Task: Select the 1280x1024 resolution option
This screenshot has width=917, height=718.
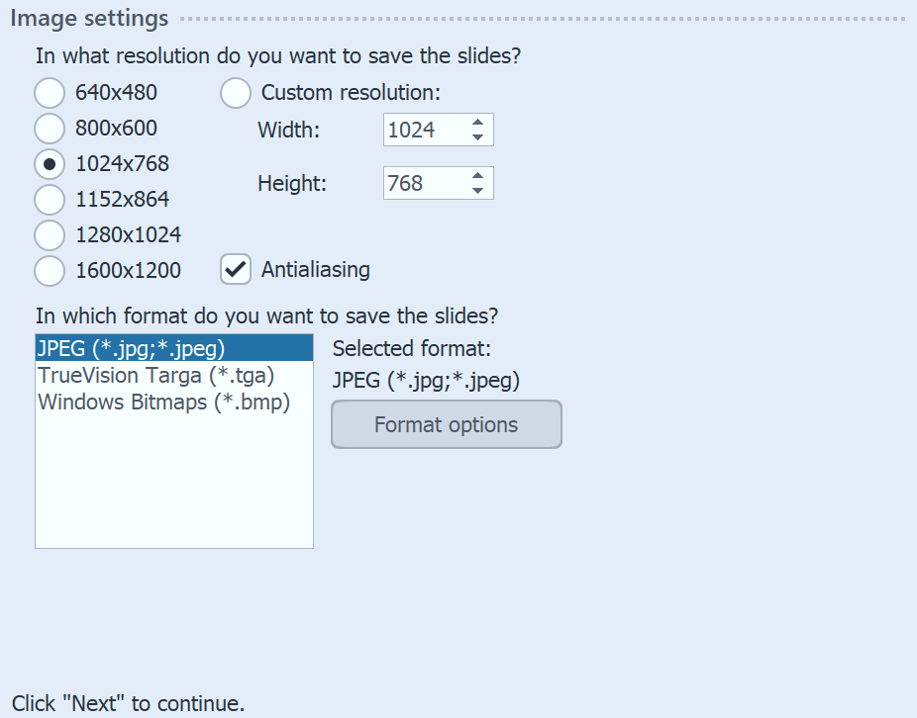Action: [x=50, y=234]
